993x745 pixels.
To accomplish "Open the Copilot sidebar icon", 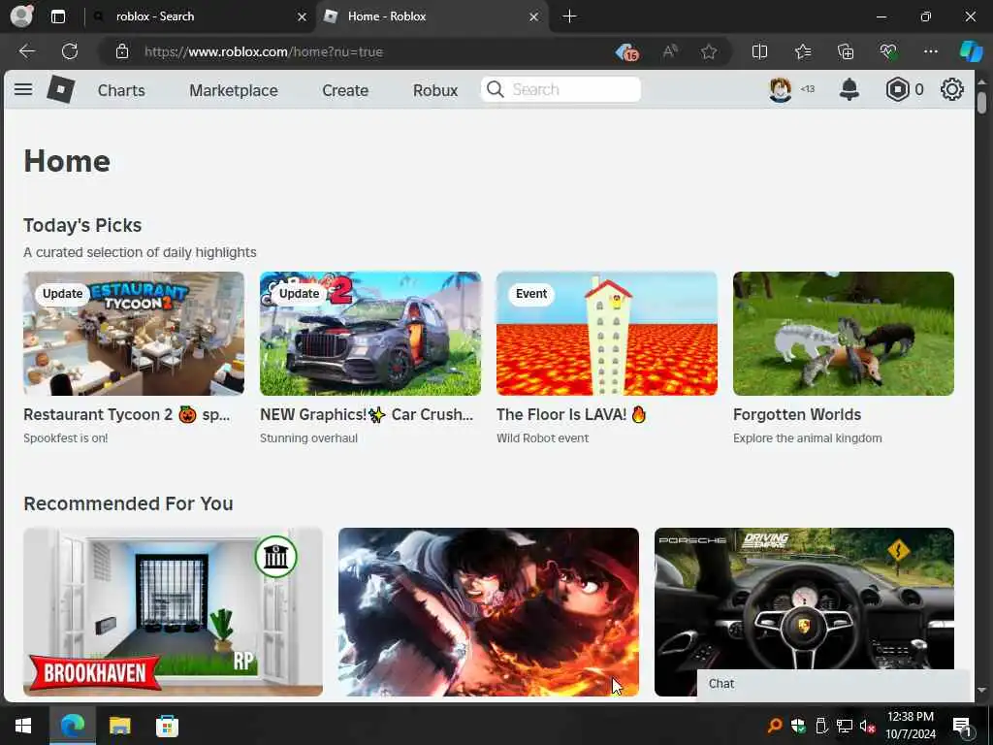I will 971,52.
